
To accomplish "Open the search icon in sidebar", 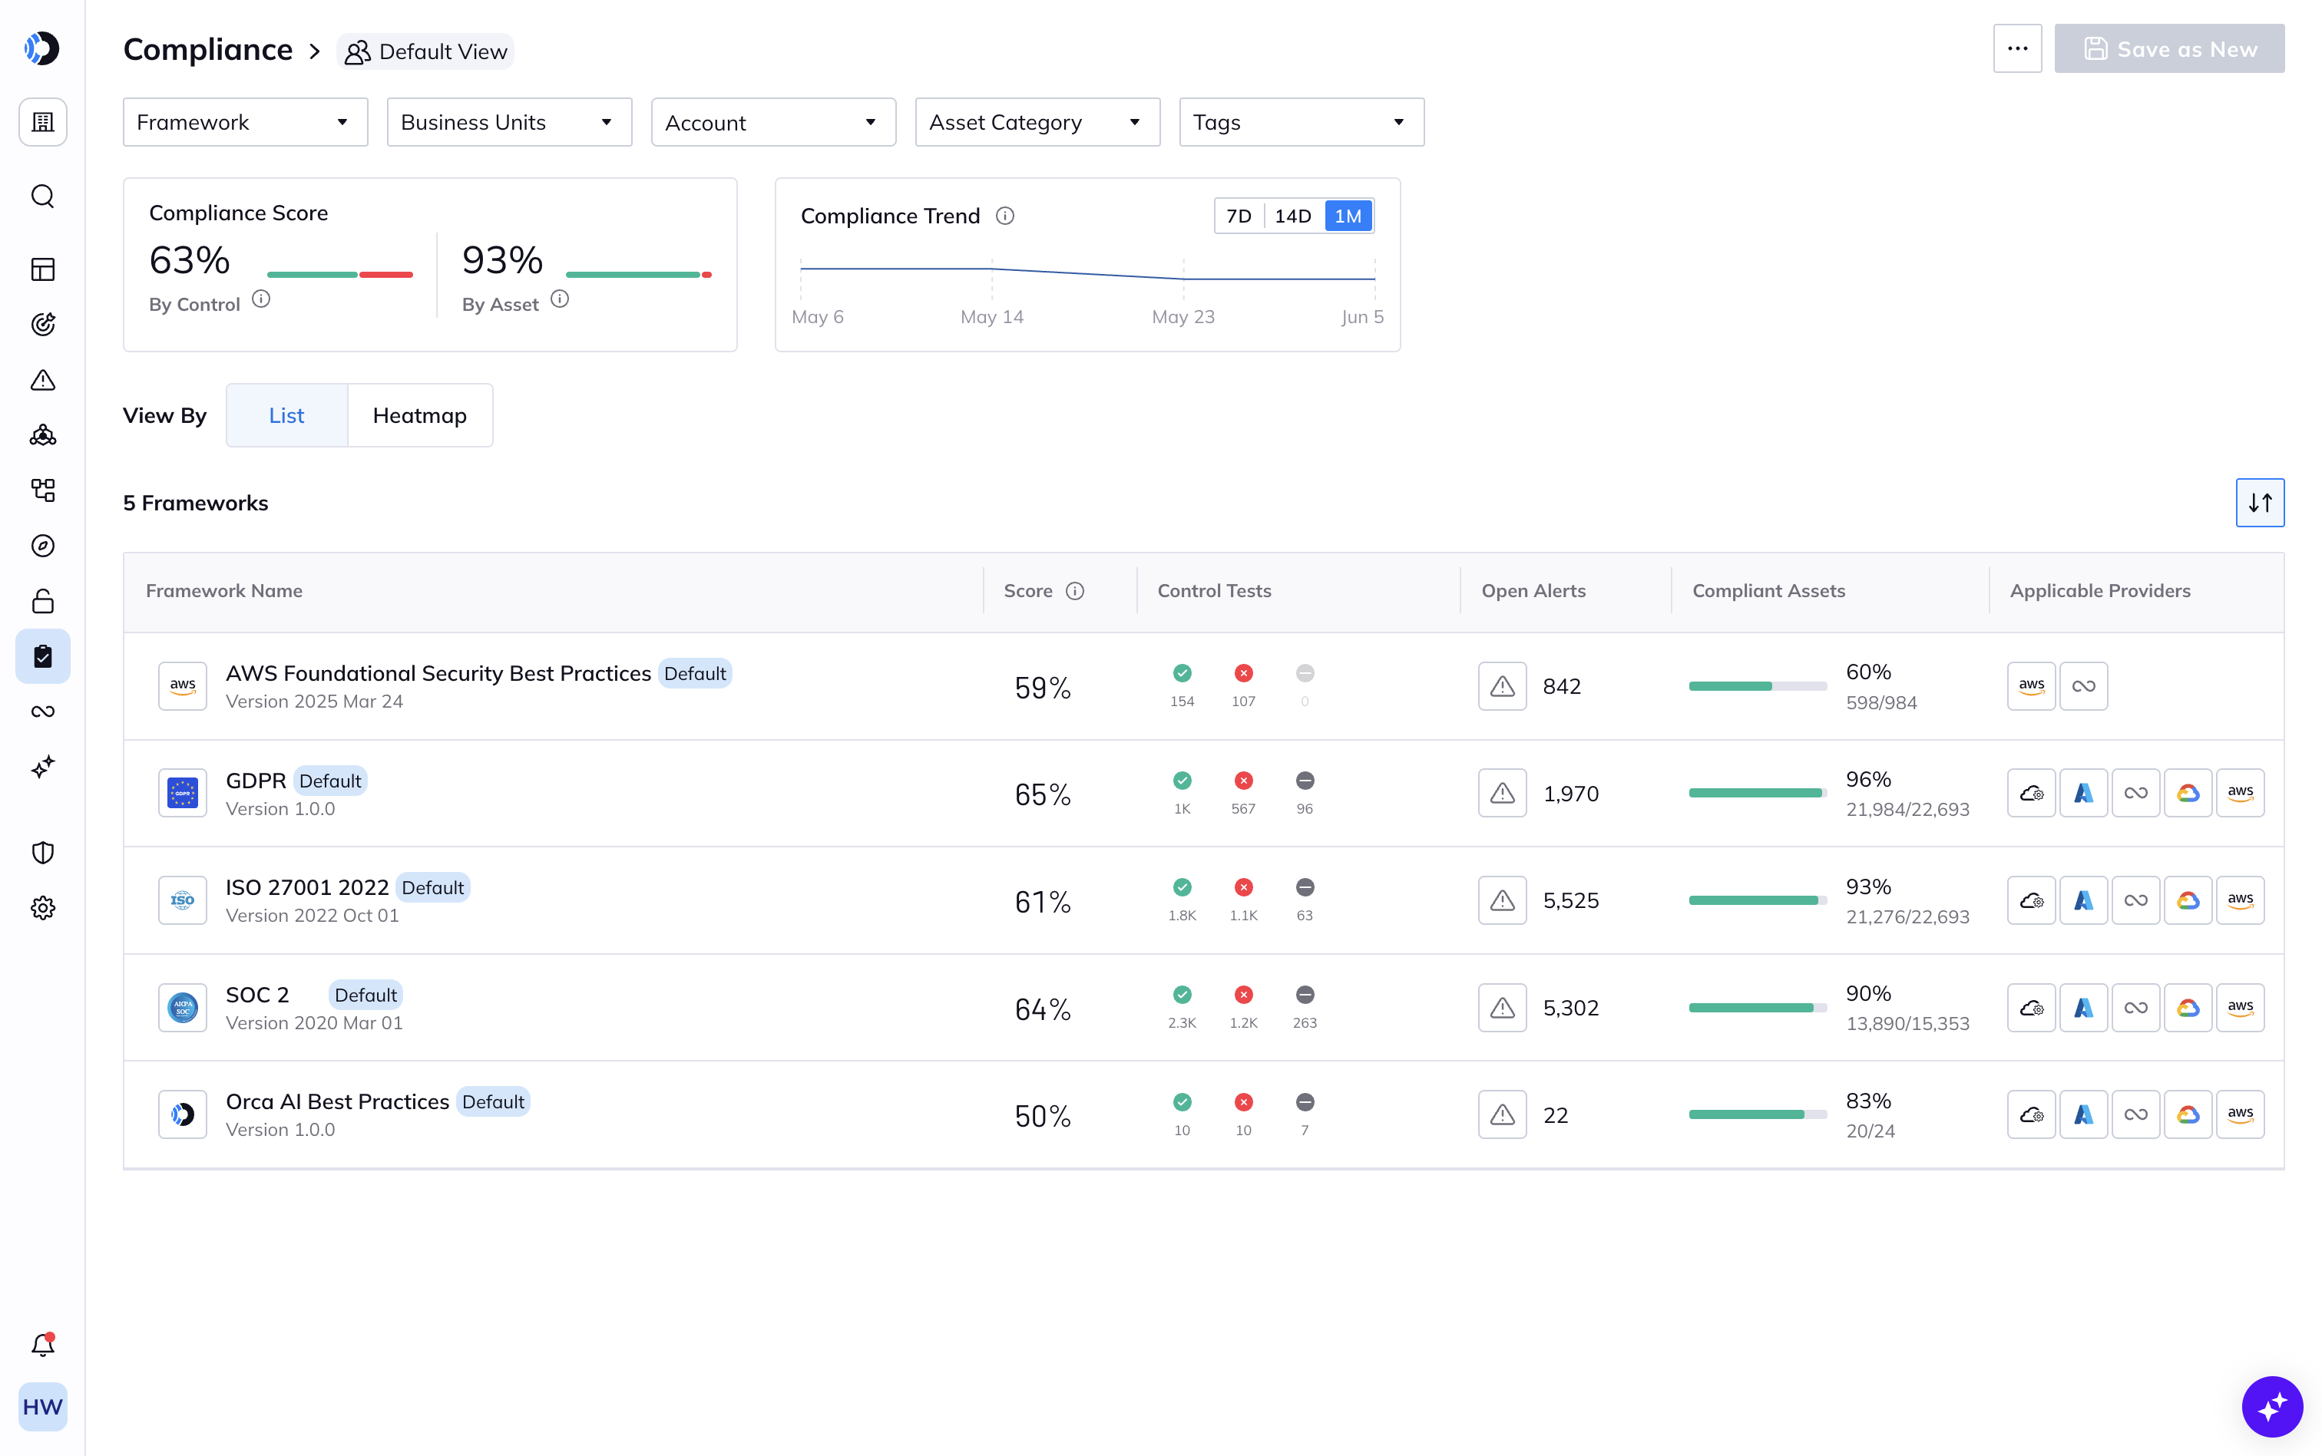I will click(42, 196).
